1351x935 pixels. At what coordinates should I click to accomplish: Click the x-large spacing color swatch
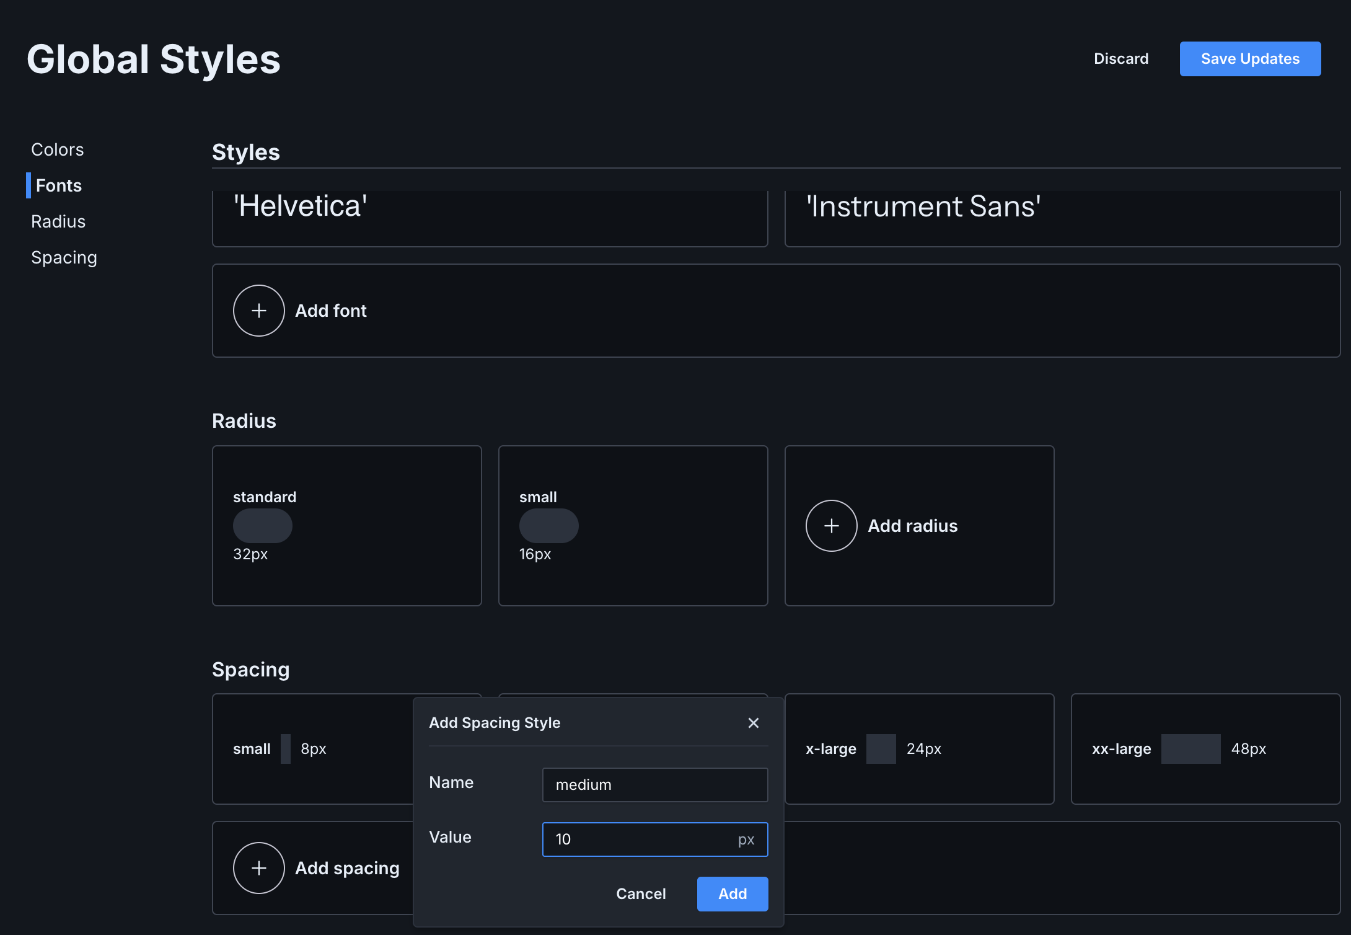tap(880, 748)
